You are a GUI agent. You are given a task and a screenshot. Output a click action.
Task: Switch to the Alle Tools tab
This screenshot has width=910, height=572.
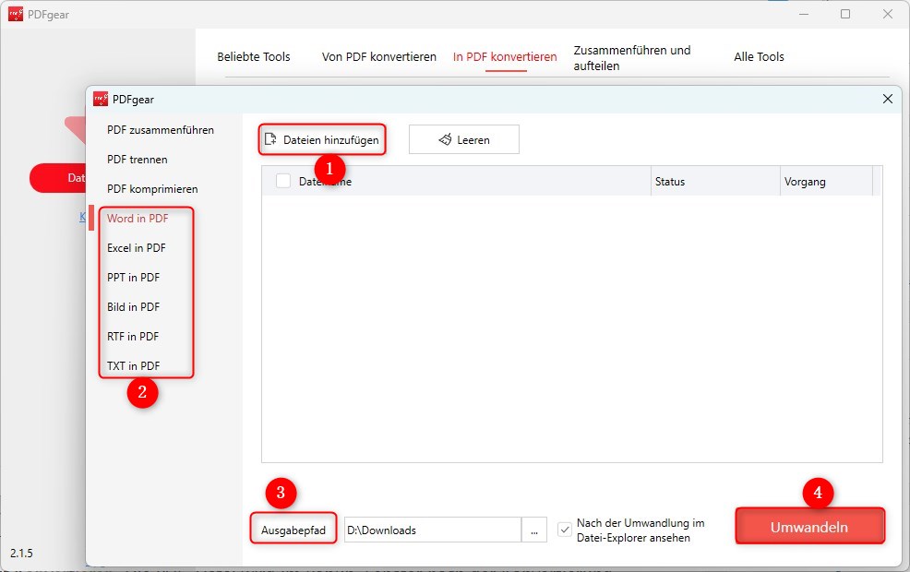(759, 57)
